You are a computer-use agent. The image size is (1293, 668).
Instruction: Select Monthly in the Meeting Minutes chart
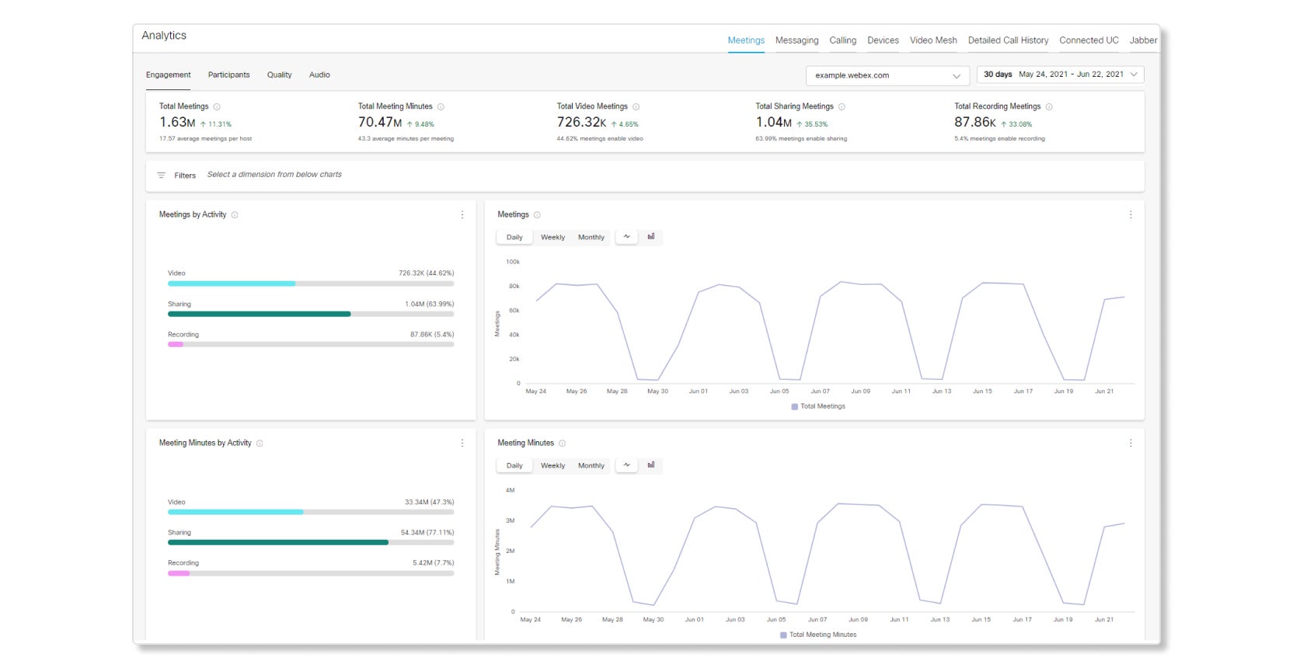tap(591, 466)
